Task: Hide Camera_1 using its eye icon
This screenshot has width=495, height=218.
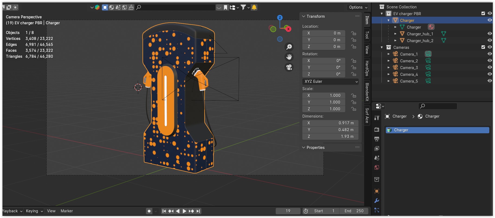Action: [490, 54]
